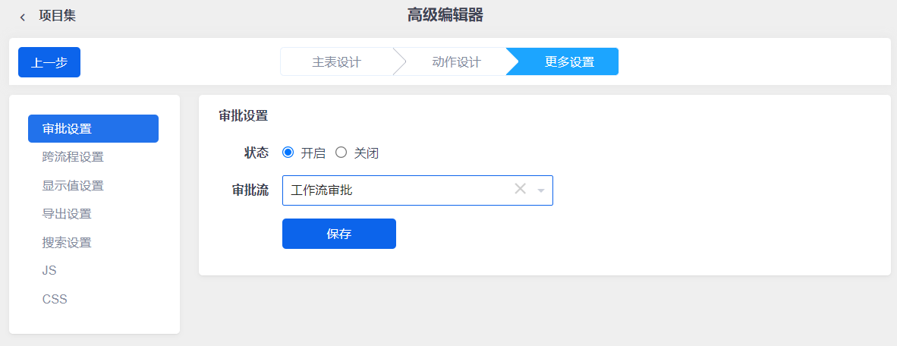Viewport: 897px width, 346px height.
Task: Open 搜索设置 in the sidebar
Action: coord(66,243)
